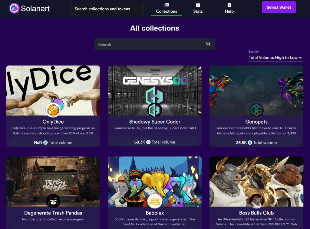Viewport: 310px width, 229px height.
Task: Click the Collections stacked-pages icon
Action: pos(167,5)
